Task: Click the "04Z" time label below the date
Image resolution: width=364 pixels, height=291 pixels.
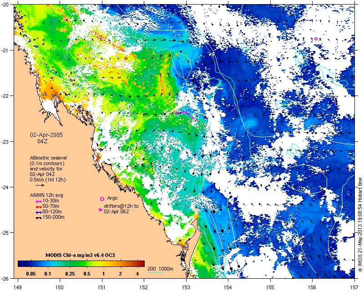Action: [42, 141]
